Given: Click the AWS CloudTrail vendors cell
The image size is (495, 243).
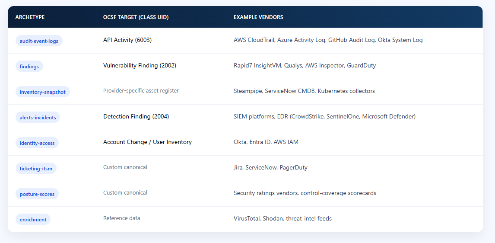Looking at the screenshot, I should coord(328,40).
